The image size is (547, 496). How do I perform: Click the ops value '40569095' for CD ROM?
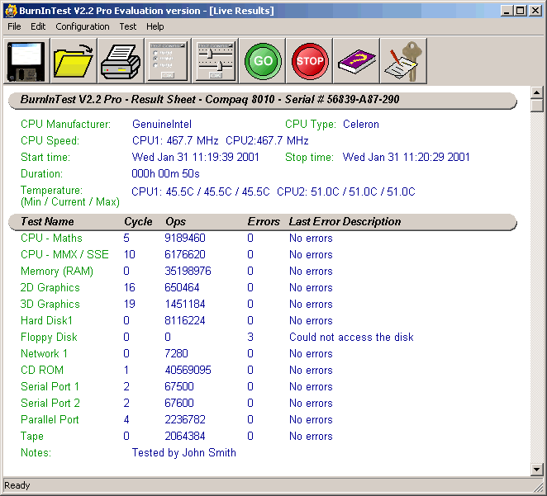click(188, 370)
